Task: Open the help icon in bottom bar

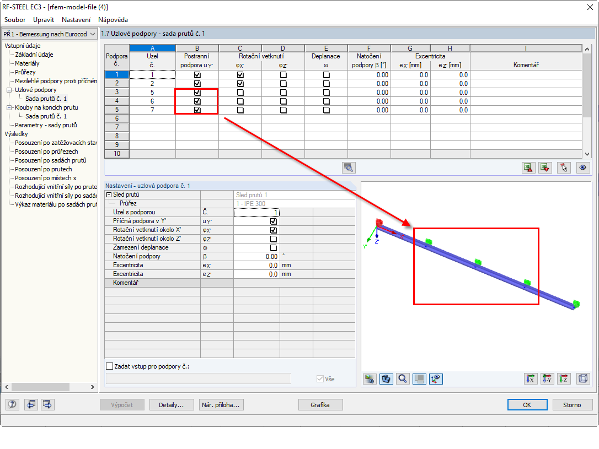Action: pyautogui.click(x=12, y=404)
